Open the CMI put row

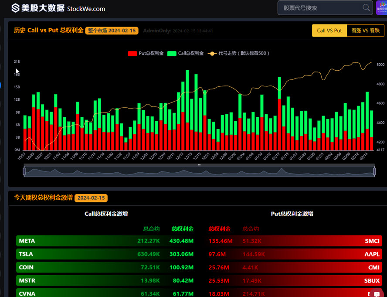click(295, 267)
